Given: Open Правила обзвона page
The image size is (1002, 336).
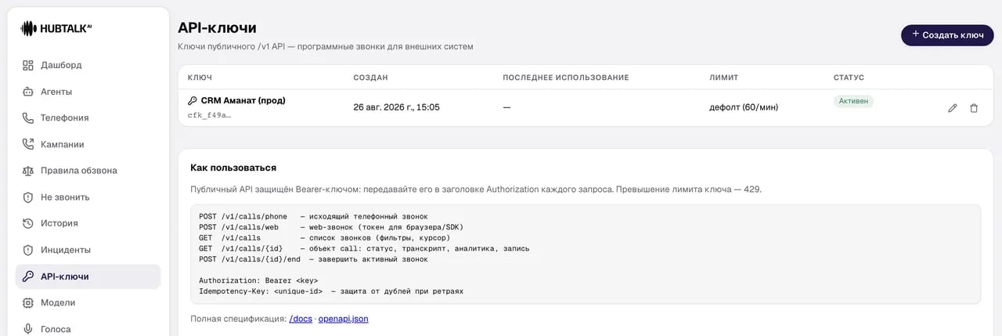Looking at the screenshot, I should click(x=88, y=171).
